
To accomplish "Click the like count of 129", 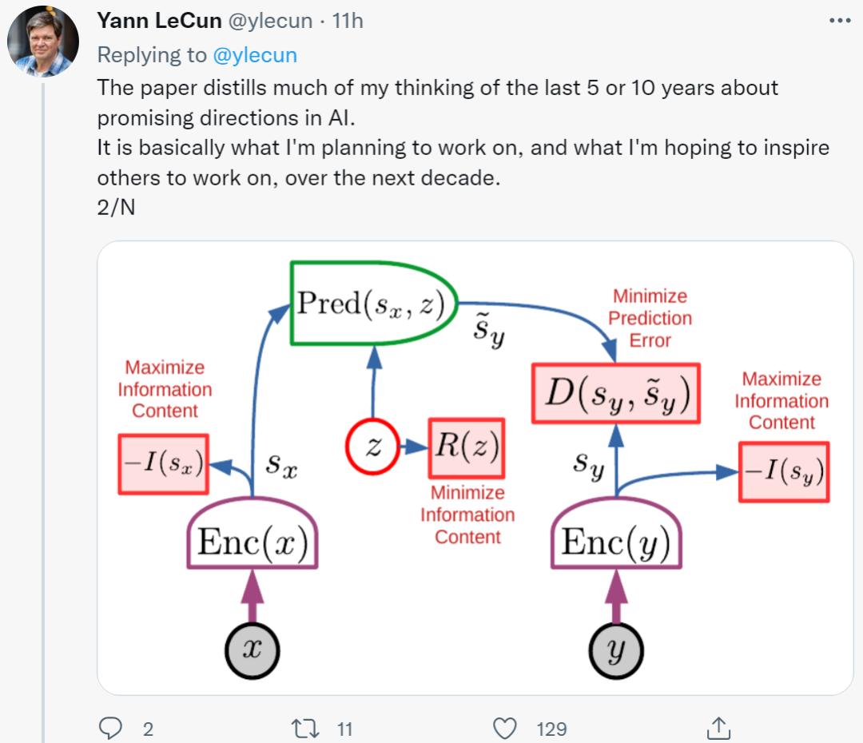I will pos(551,728).
